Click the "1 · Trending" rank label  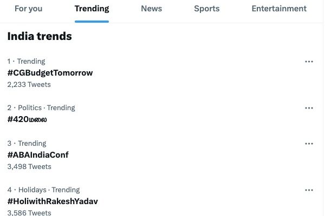tap(26, 61)
